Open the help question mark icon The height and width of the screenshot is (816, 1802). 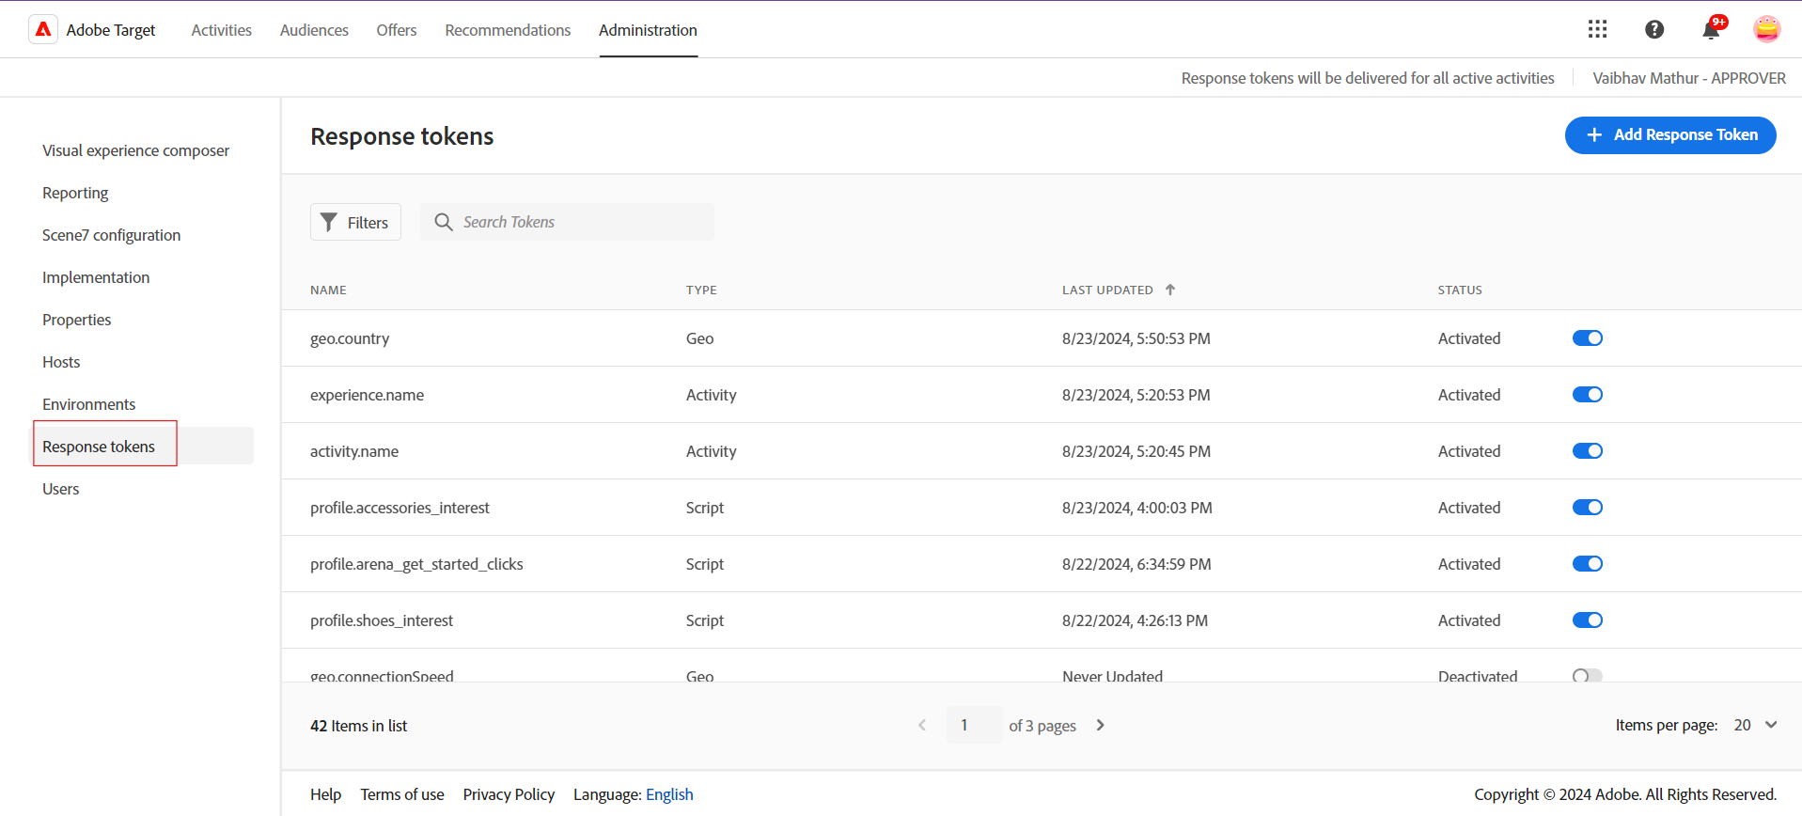point(1654,30)
